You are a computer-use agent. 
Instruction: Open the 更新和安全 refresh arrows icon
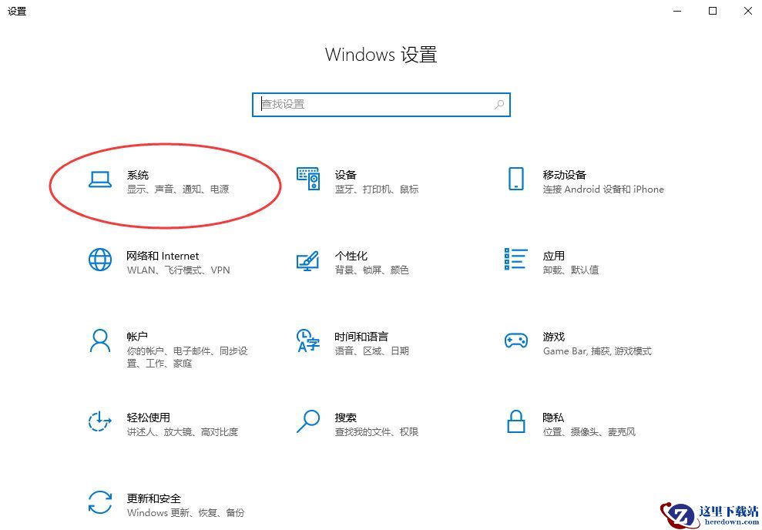tap(100, 501)
